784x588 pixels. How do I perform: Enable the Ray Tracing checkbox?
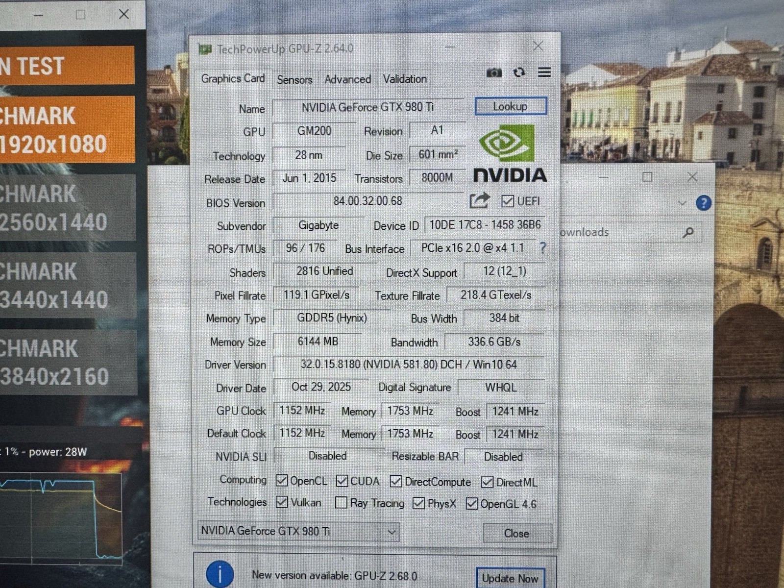coord(341,503)
